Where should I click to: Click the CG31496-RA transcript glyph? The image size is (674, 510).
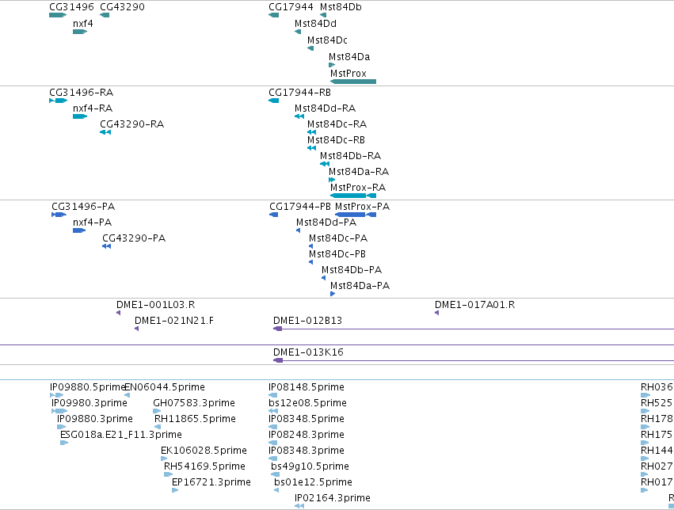click(59, 101)
